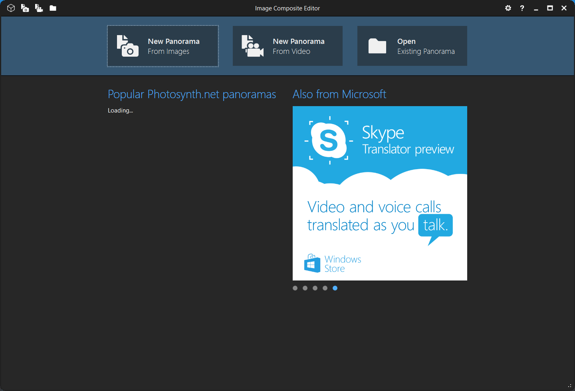The width and height of the screenshot is (575, 391).
Task: Select fifth highlighted carousel dot
Action: [335, 288]
